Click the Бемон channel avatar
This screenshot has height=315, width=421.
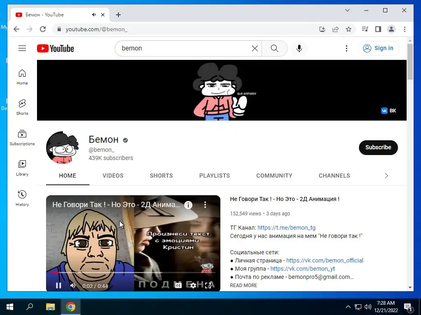coord(62,148)
